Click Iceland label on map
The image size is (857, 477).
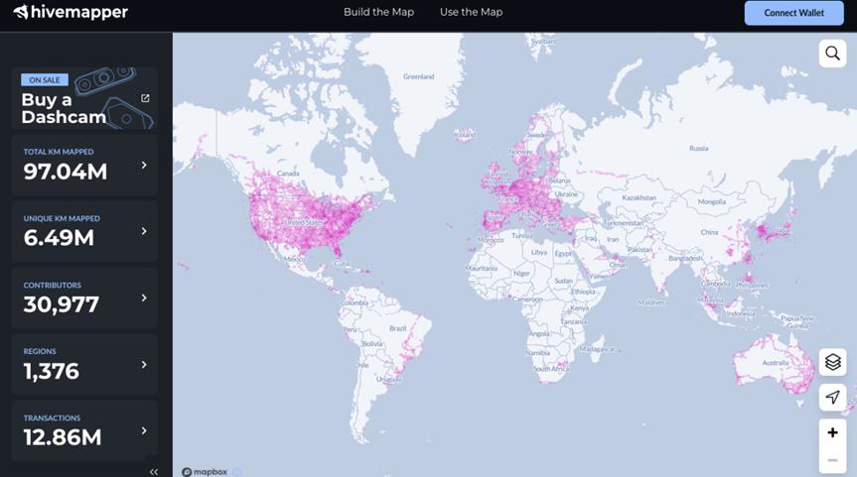click(465, 134)
